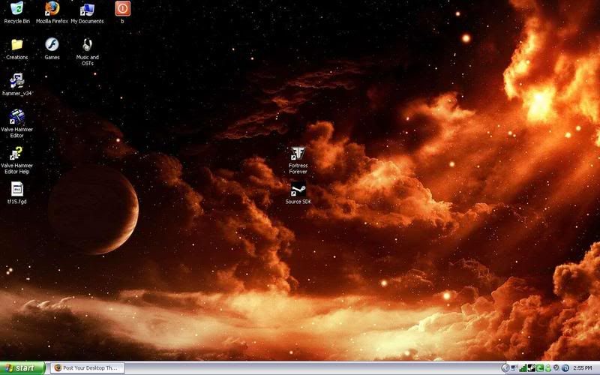
Task: Launch Valve Hammer Editor
Action: (16, 117)
